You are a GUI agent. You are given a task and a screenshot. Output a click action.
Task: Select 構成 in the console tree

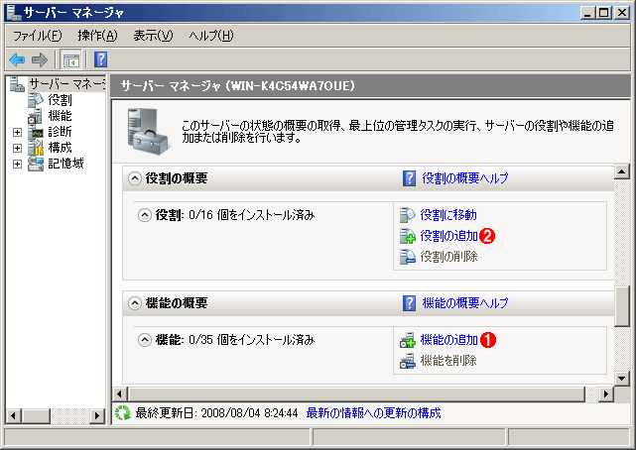[61, 148]
